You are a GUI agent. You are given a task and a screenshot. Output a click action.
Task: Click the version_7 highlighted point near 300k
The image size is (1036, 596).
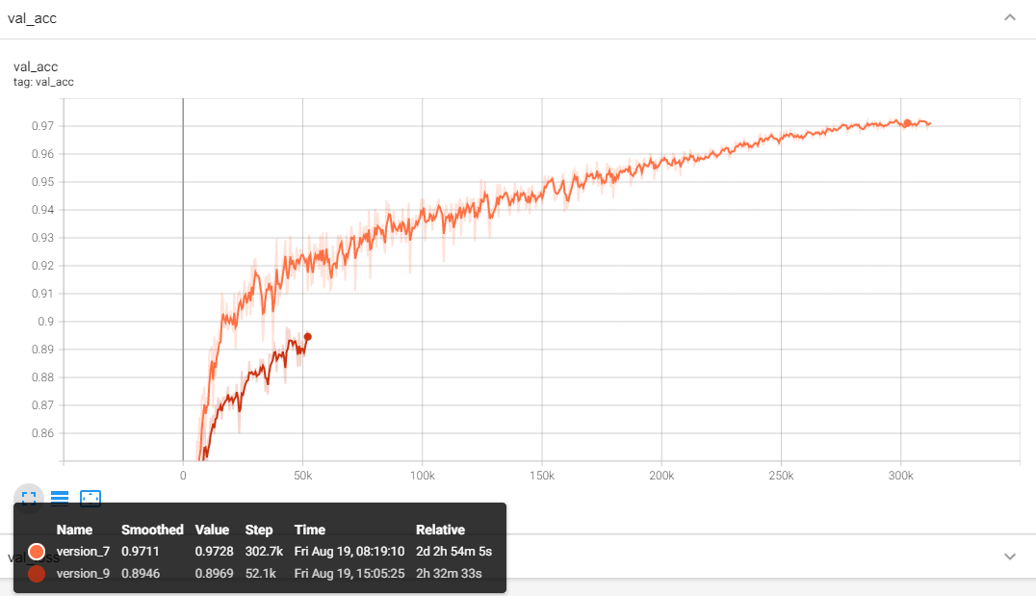pyautogui.click(x=906, y=122)
